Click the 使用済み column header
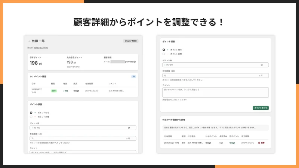This screenshot has width=299, height=168. tap(223, 136)
